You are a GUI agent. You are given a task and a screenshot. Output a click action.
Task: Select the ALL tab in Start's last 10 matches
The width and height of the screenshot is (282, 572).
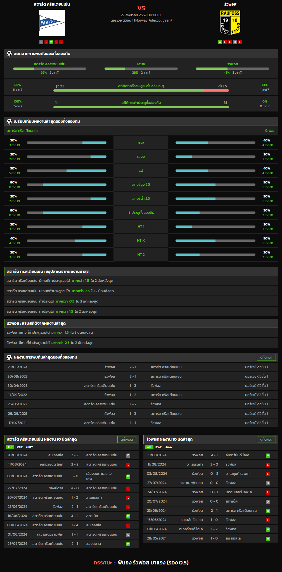click(x=10, y=447)
